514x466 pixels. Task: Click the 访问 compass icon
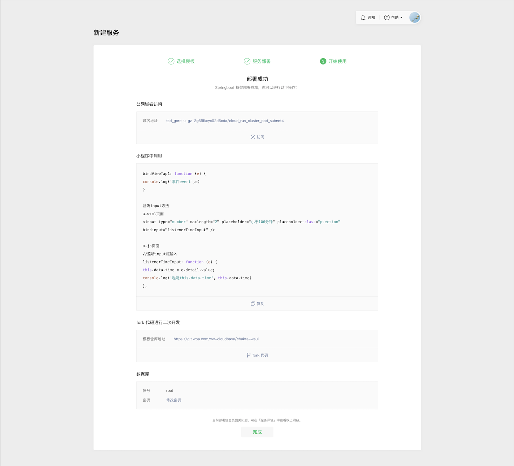coord(253,137)
